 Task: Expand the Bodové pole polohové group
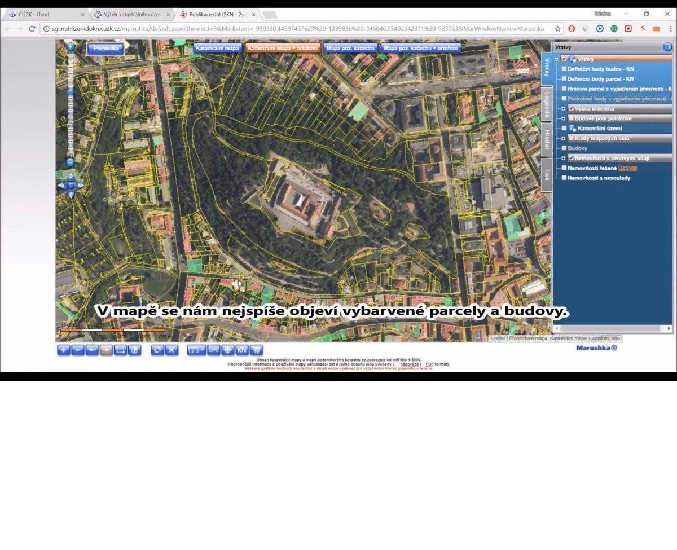(564, 118)
